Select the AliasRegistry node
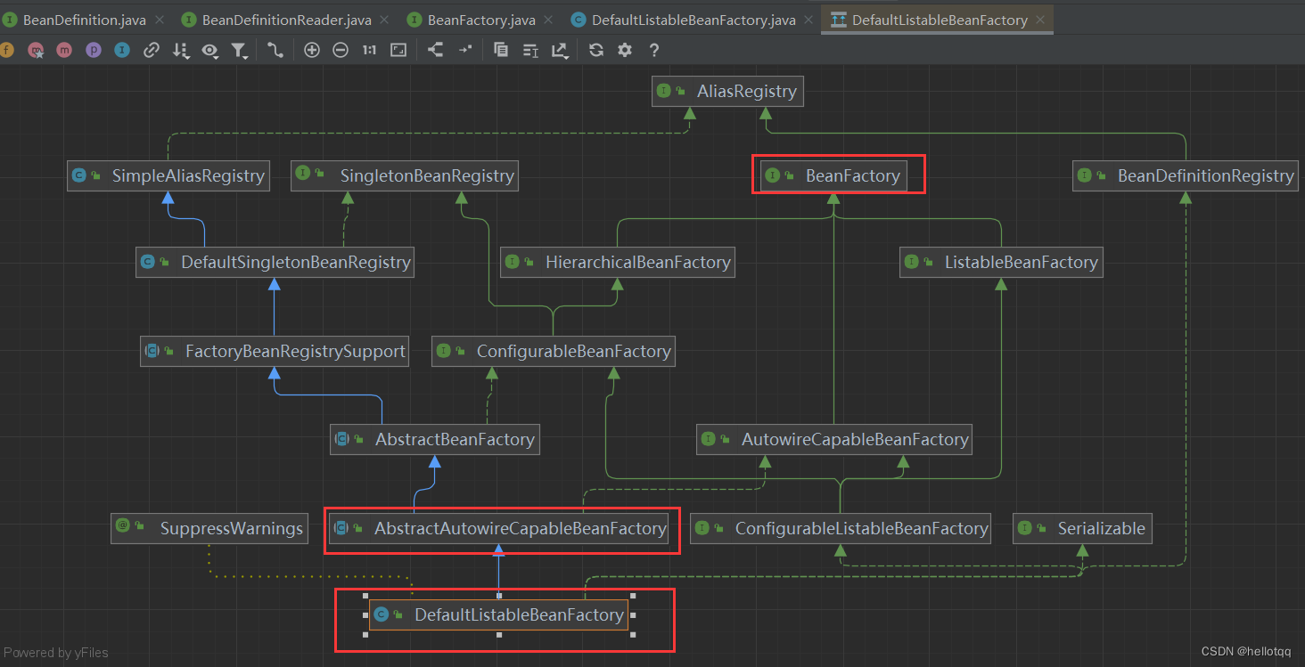 pyautogui.click(x=727, y=91)
